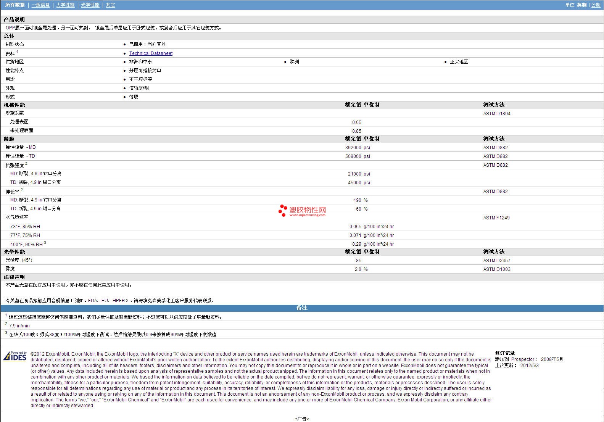The image size is (604, 422).
Task: Click the ASTM D1894 test method
Action: (496, 114)
